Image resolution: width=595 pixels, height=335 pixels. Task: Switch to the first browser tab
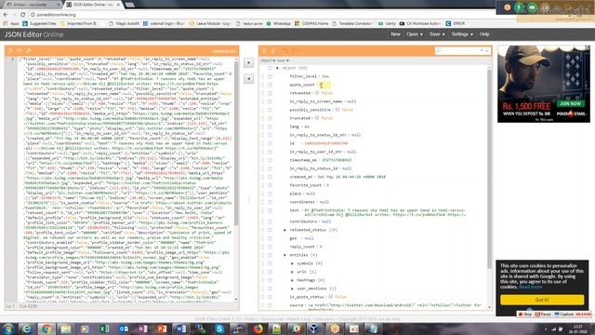coord(33,5)
